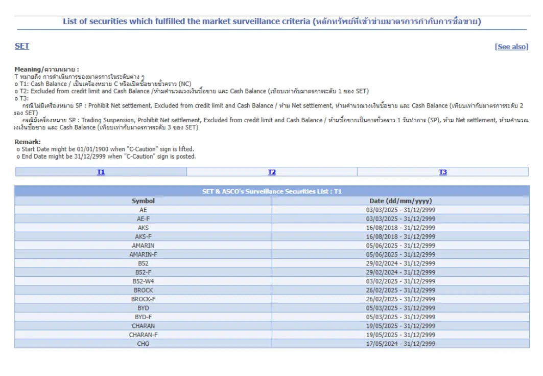Image resolution: width=543 pixels, height=376 pixels.
Task: Switch to the T3 tab
Action: click(x=443, y=172)
